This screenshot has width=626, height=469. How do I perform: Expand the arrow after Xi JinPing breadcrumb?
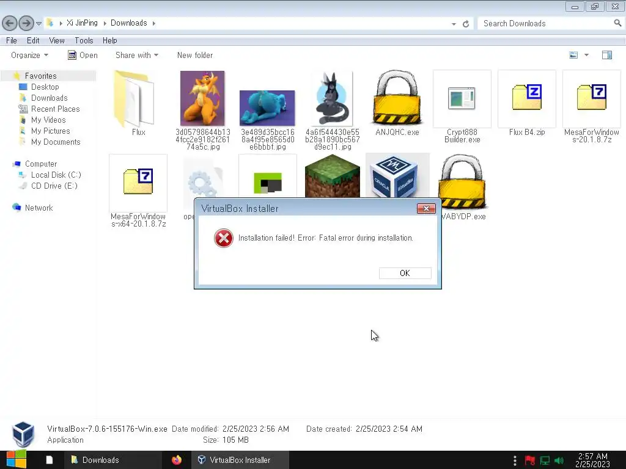(x=105, y=24)
